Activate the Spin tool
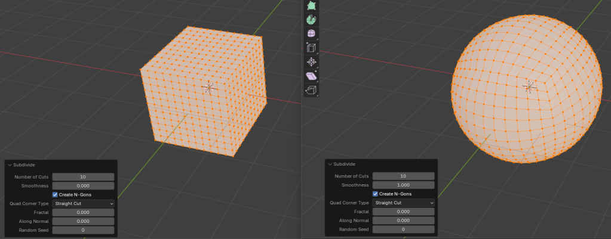 click(311, 20)
